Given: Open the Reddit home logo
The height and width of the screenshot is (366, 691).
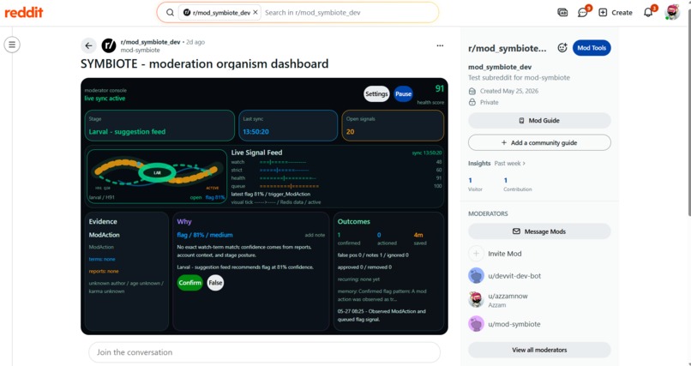Looking at the screenshot, I should [24, 12].
